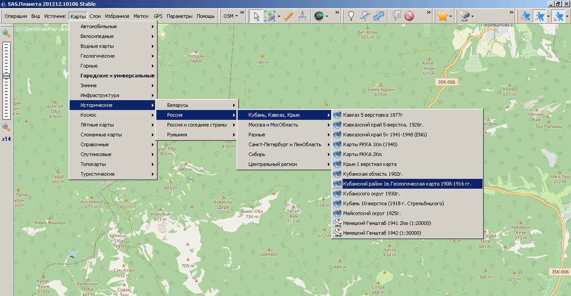Open the Вид menu
The height and width of the screenshot is (296, 571).
[35, 16]
